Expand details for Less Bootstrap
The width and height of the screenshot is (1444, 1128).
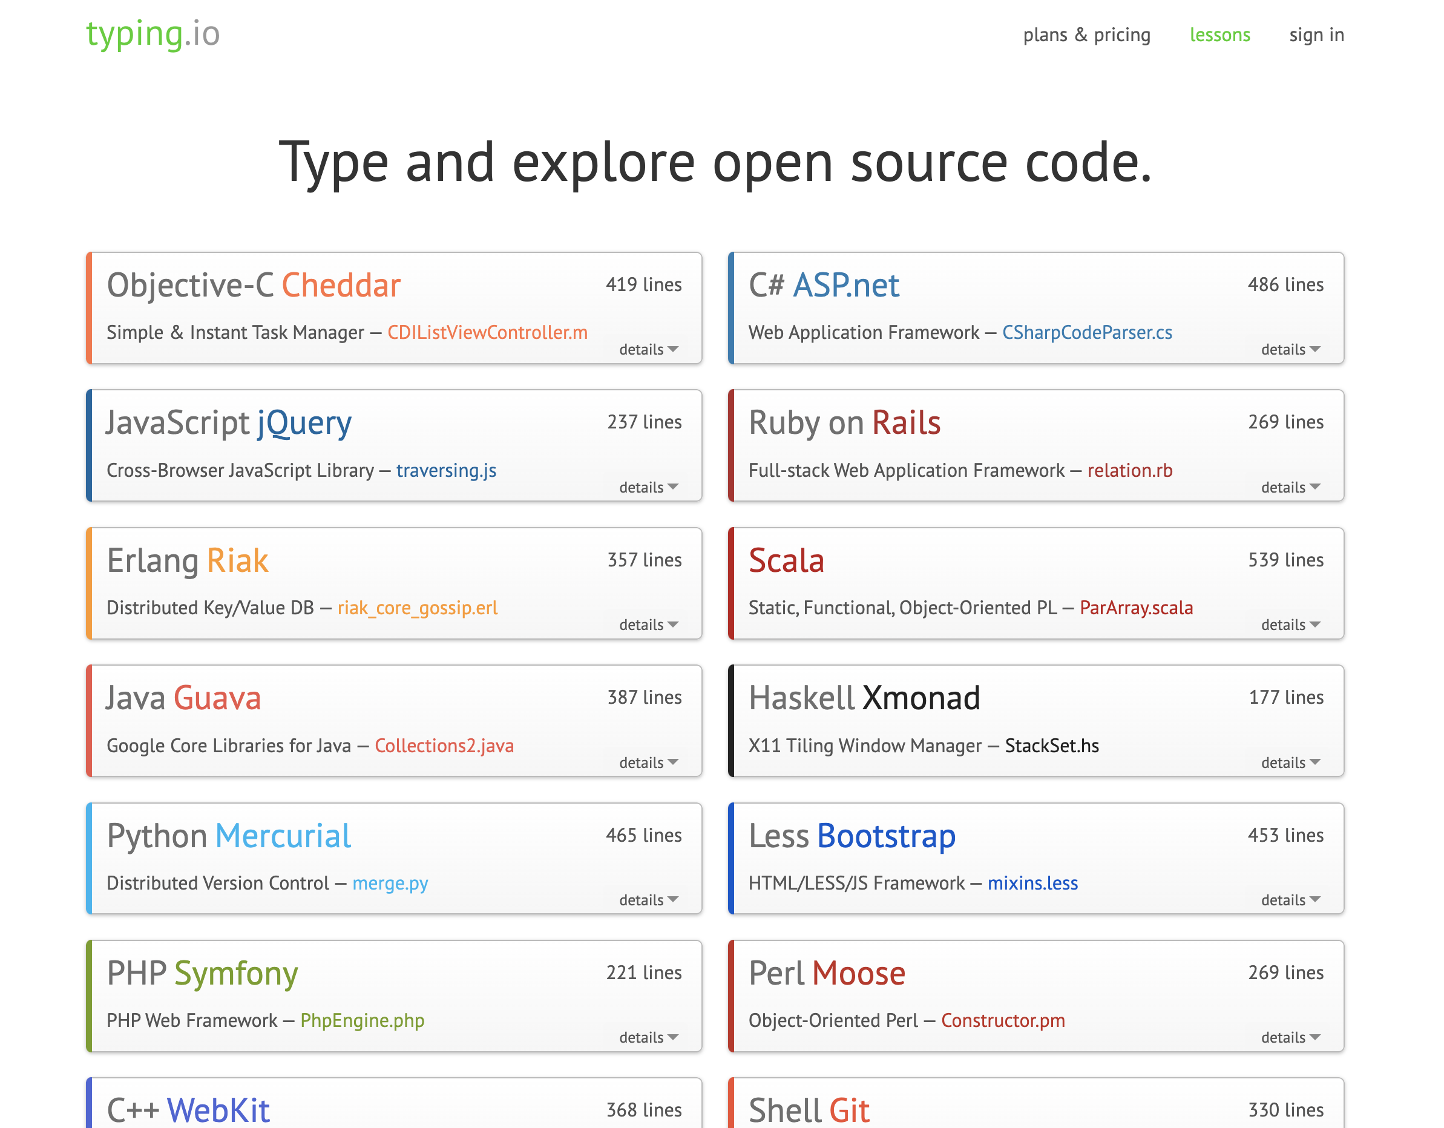click(x=1291, y=900)
